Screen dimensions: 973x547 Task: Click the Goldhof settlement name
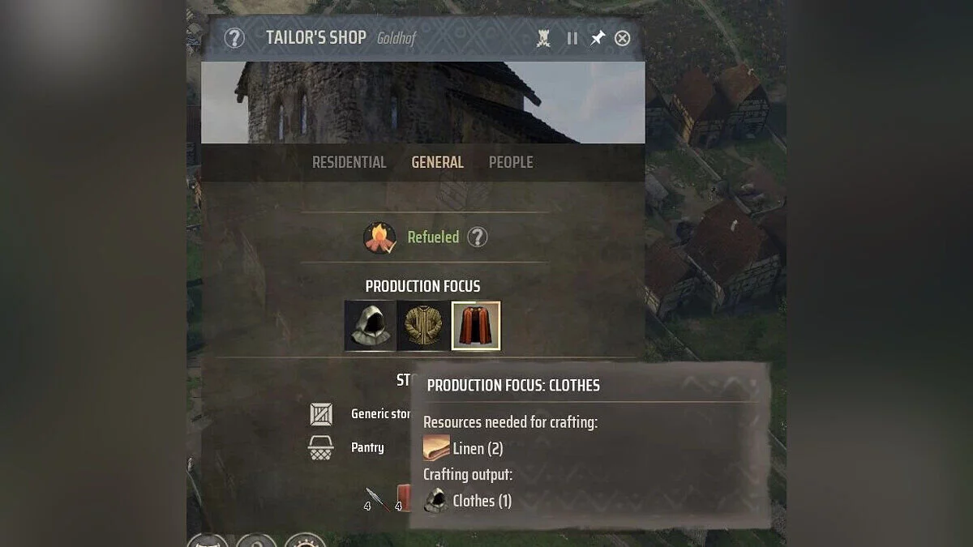[396, 38]
